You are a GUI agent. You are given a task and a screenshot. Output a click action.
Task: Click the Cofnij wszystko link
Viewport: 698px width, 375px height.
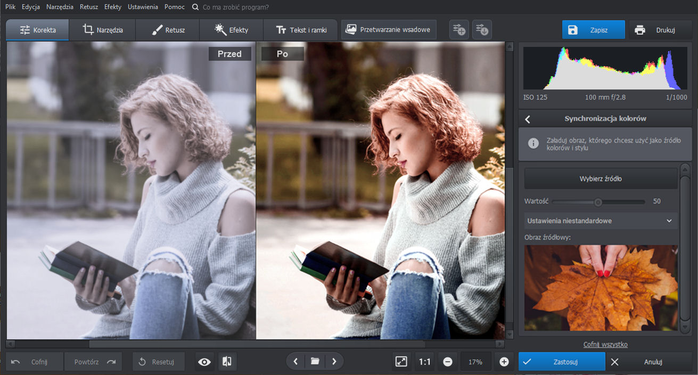point(605,345)
